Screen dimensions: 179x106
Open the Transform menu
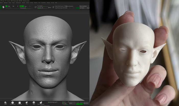pyautogui.click(x=43, y=3)
